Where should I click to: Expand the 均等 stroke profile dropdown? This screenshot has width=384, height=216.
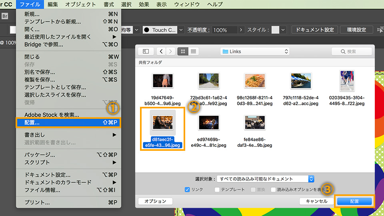click(x=137, y=30)
